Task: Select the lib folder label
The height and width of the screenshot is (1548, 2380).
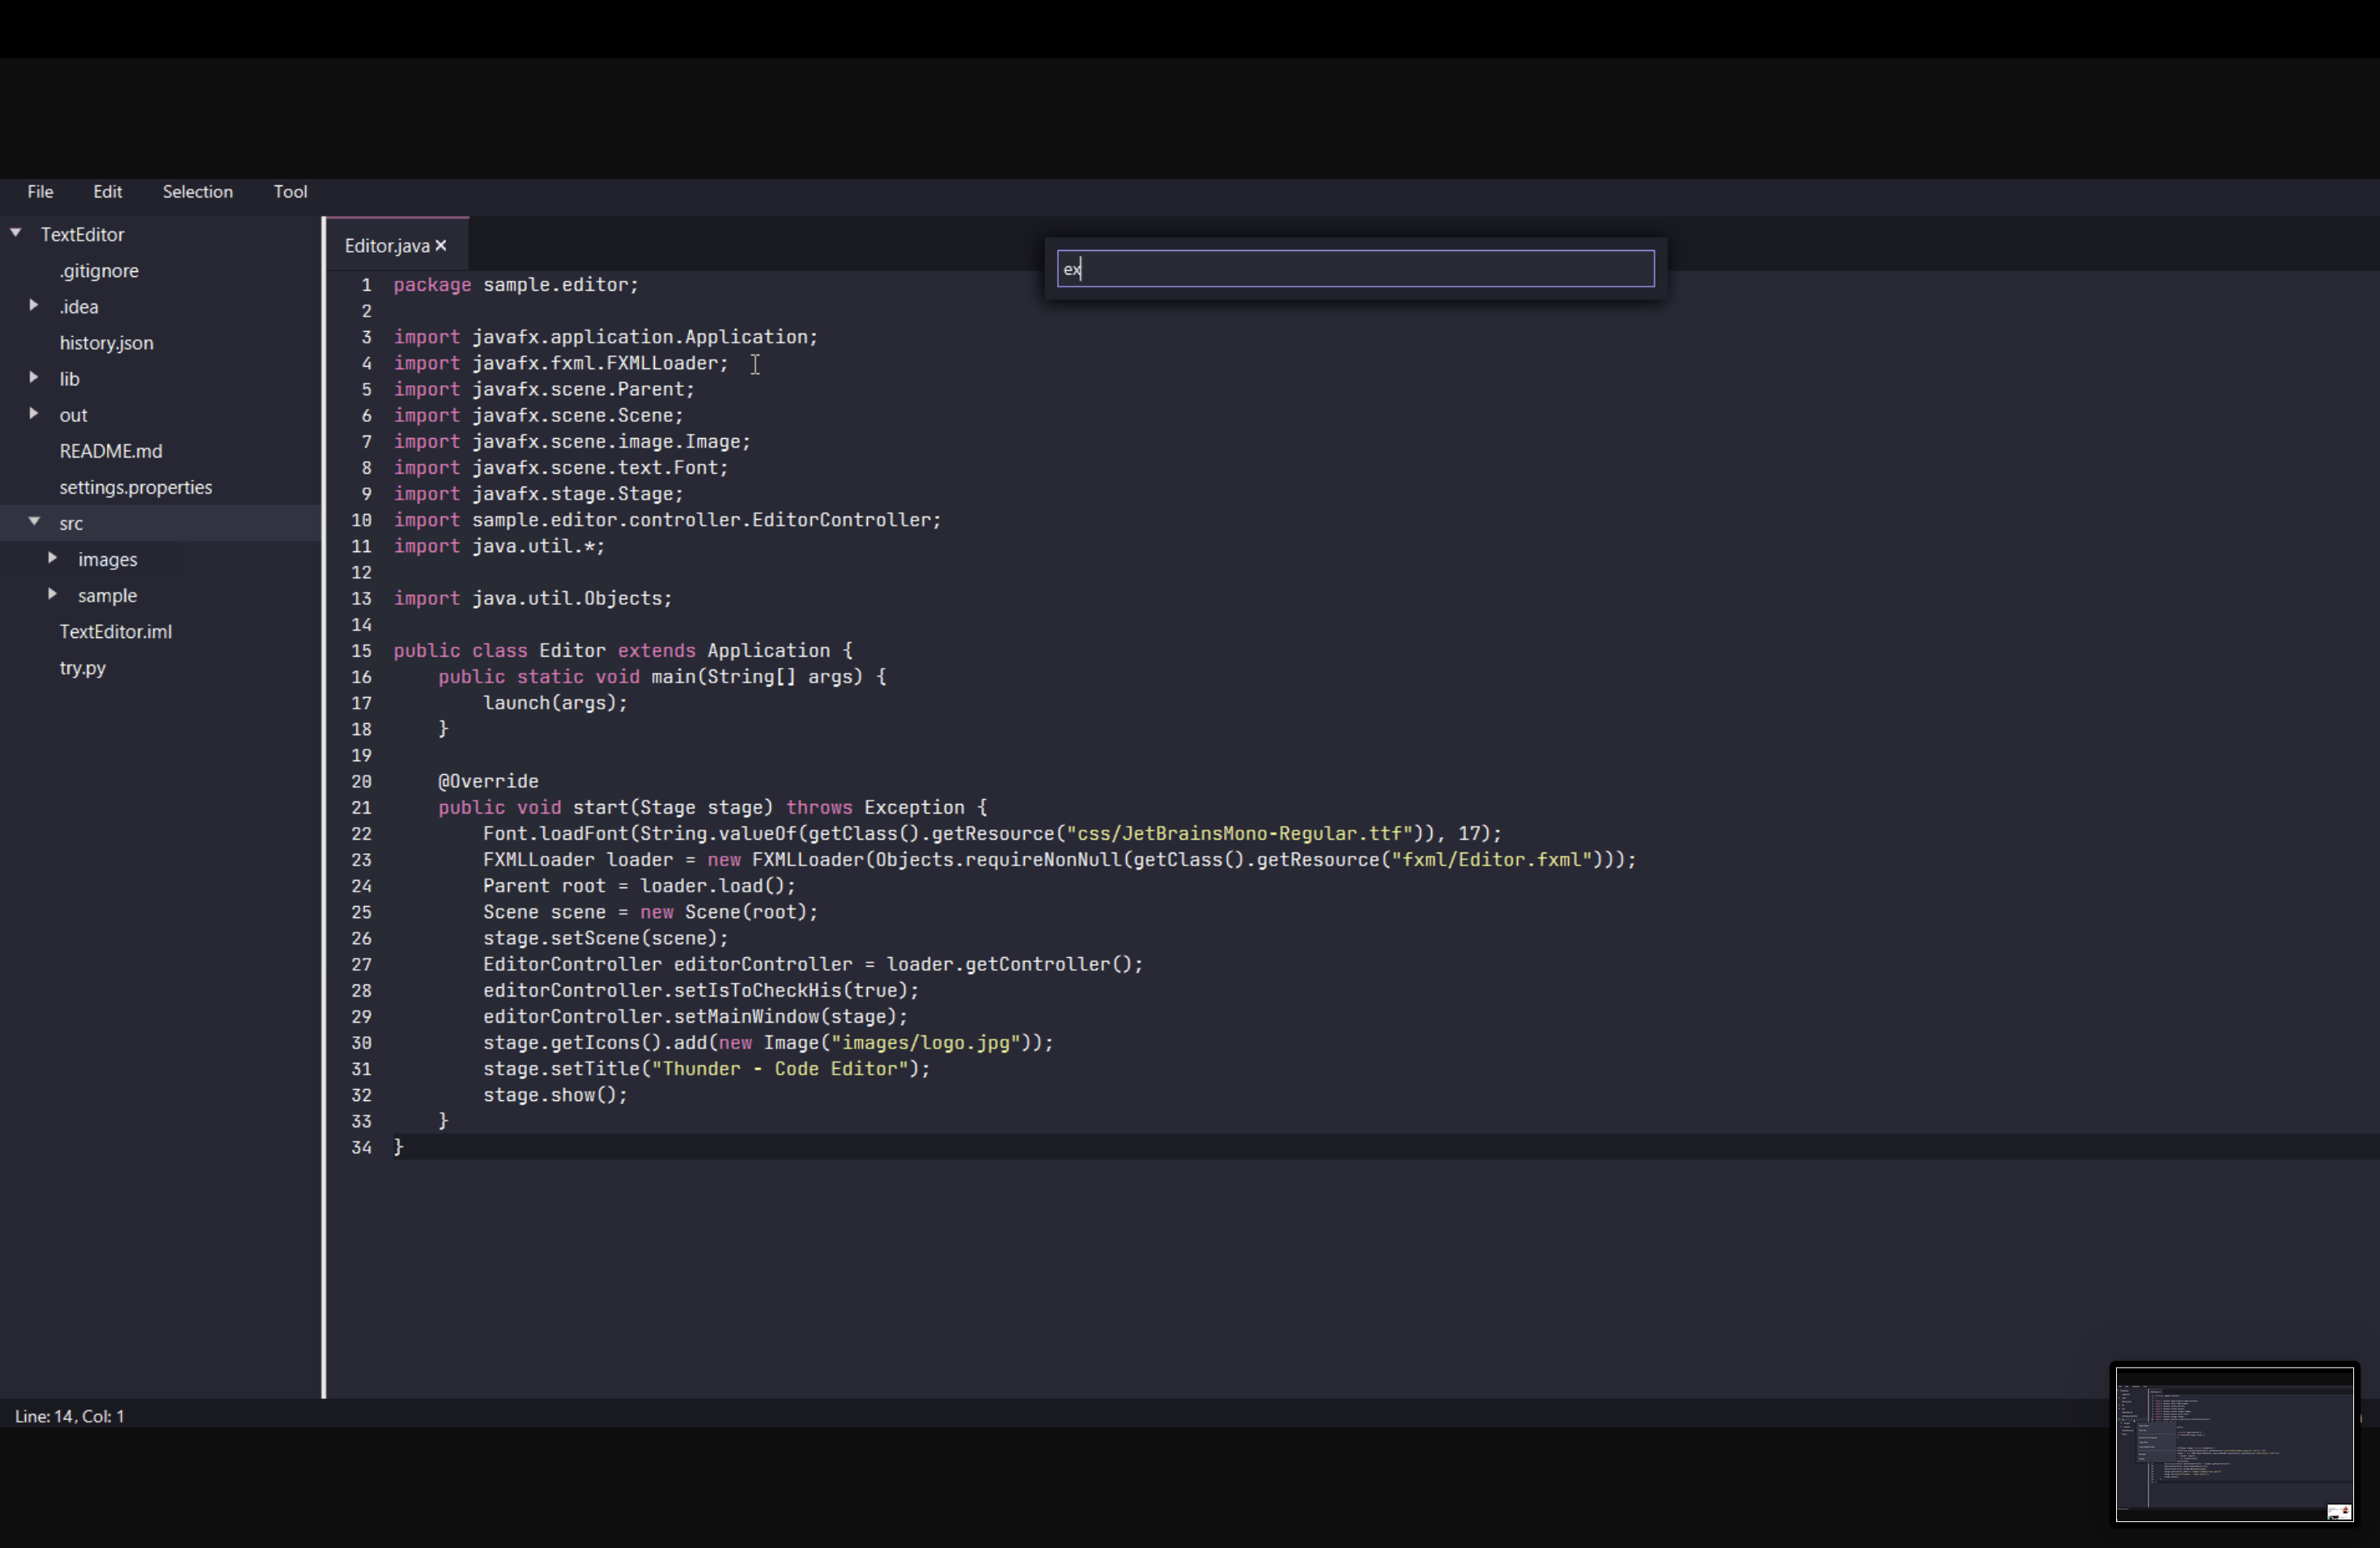Action: pyautogui.click(x=69, y=379)
